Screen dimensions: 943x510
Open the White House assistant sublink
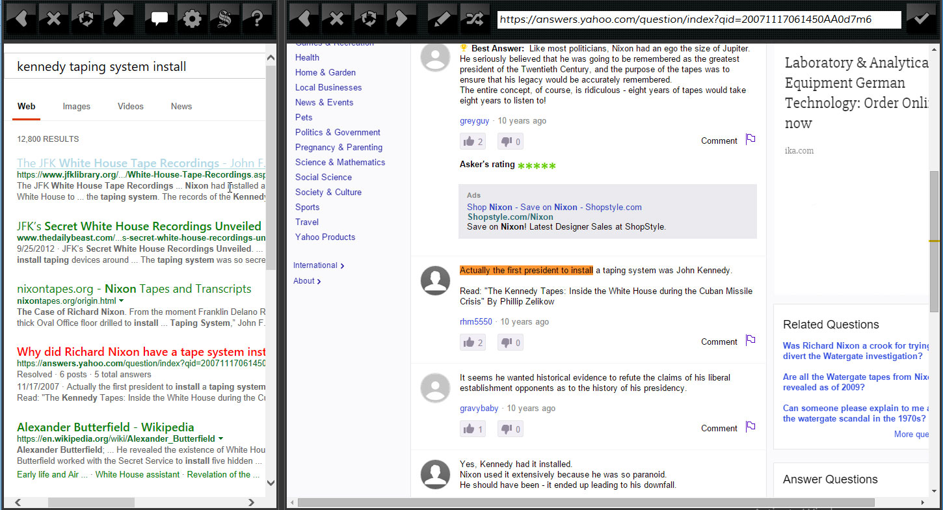tap(137, 474)
